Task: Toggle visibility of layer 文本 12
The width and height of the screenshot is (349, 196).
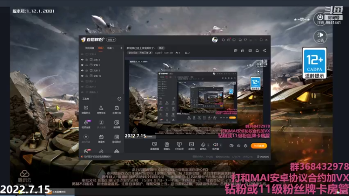Action: (x=82, y=76)
